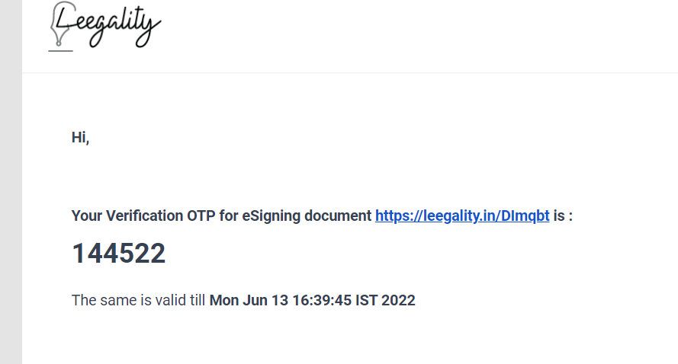
Task: Click the short line under the logo bulb
Action: point(60,51)
